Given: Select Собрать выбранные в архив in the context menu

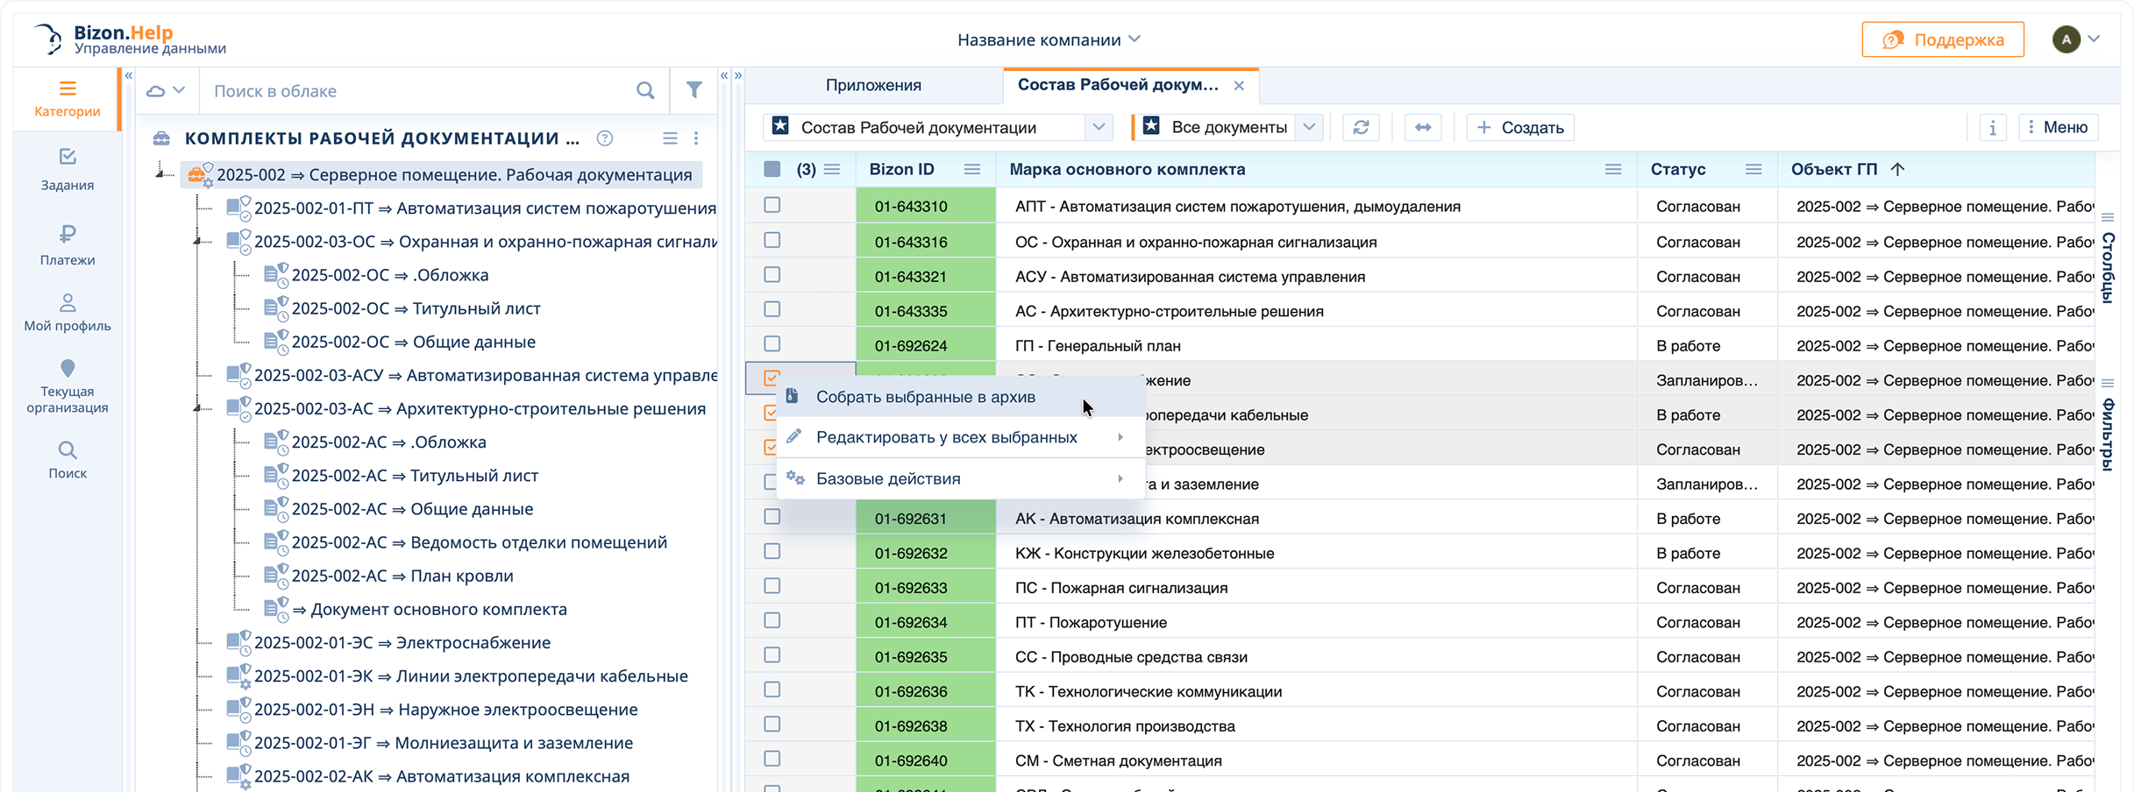Looking at the screenshot, I should (x=926, y=396).
